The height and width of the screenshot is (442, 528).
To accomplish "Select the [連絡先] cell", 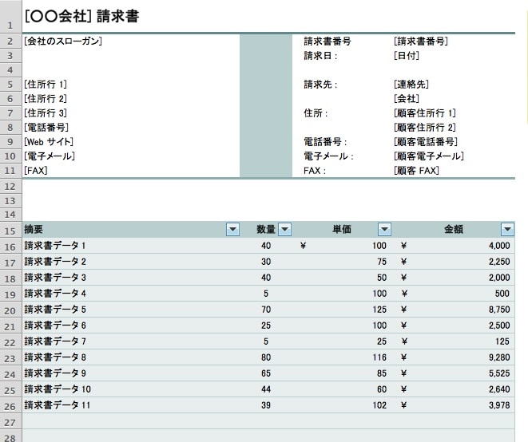I will (411, 84).
